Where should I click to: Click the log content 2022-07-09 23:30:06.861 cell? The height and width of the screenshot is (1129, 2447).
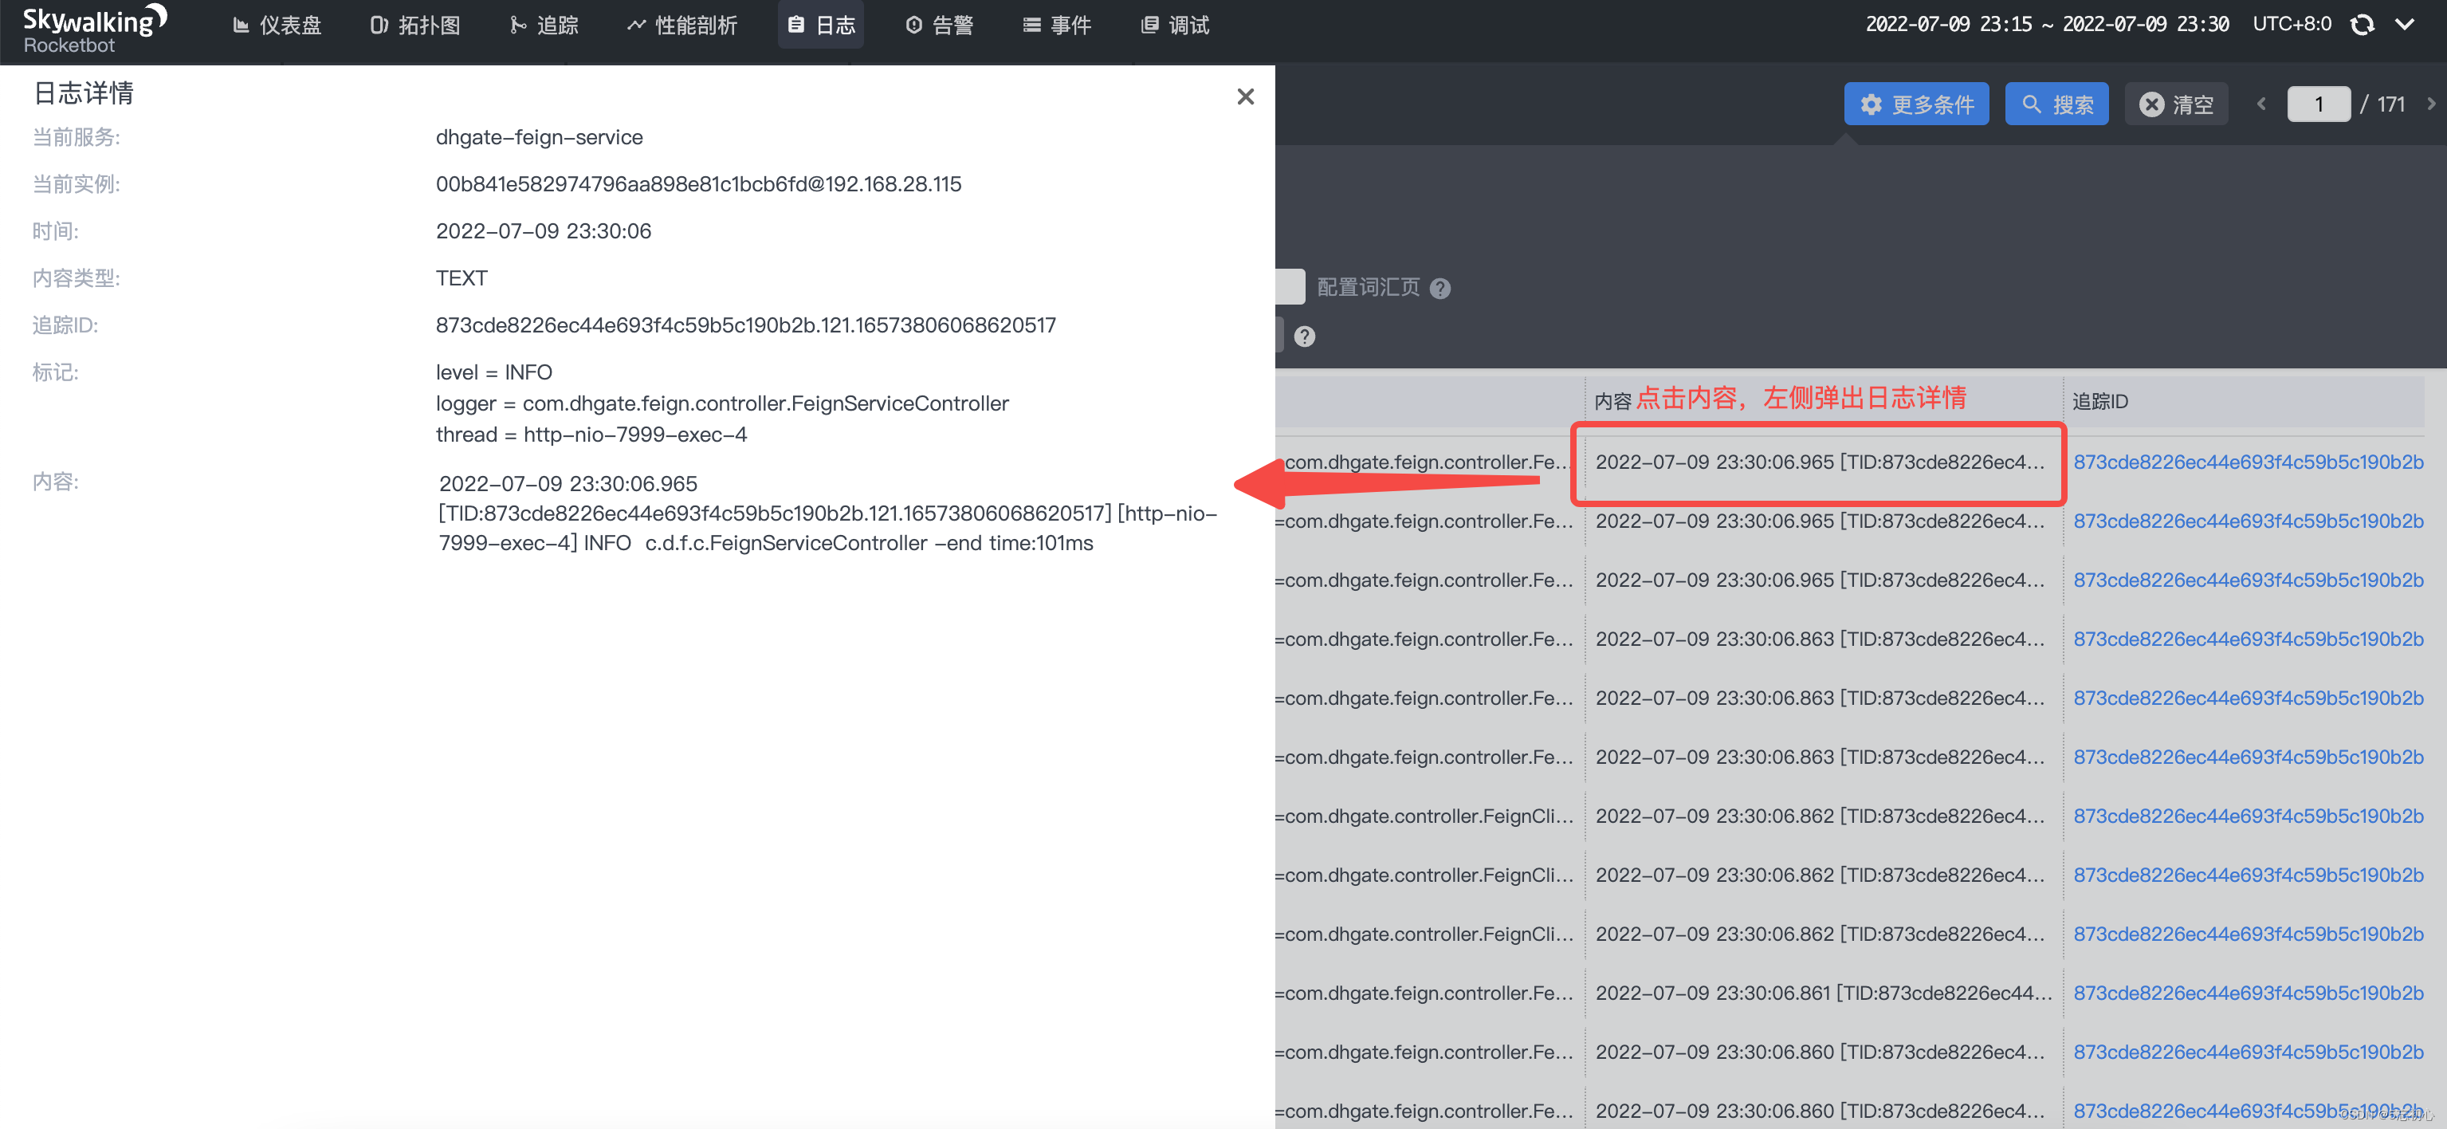[x=1823, y=993]
